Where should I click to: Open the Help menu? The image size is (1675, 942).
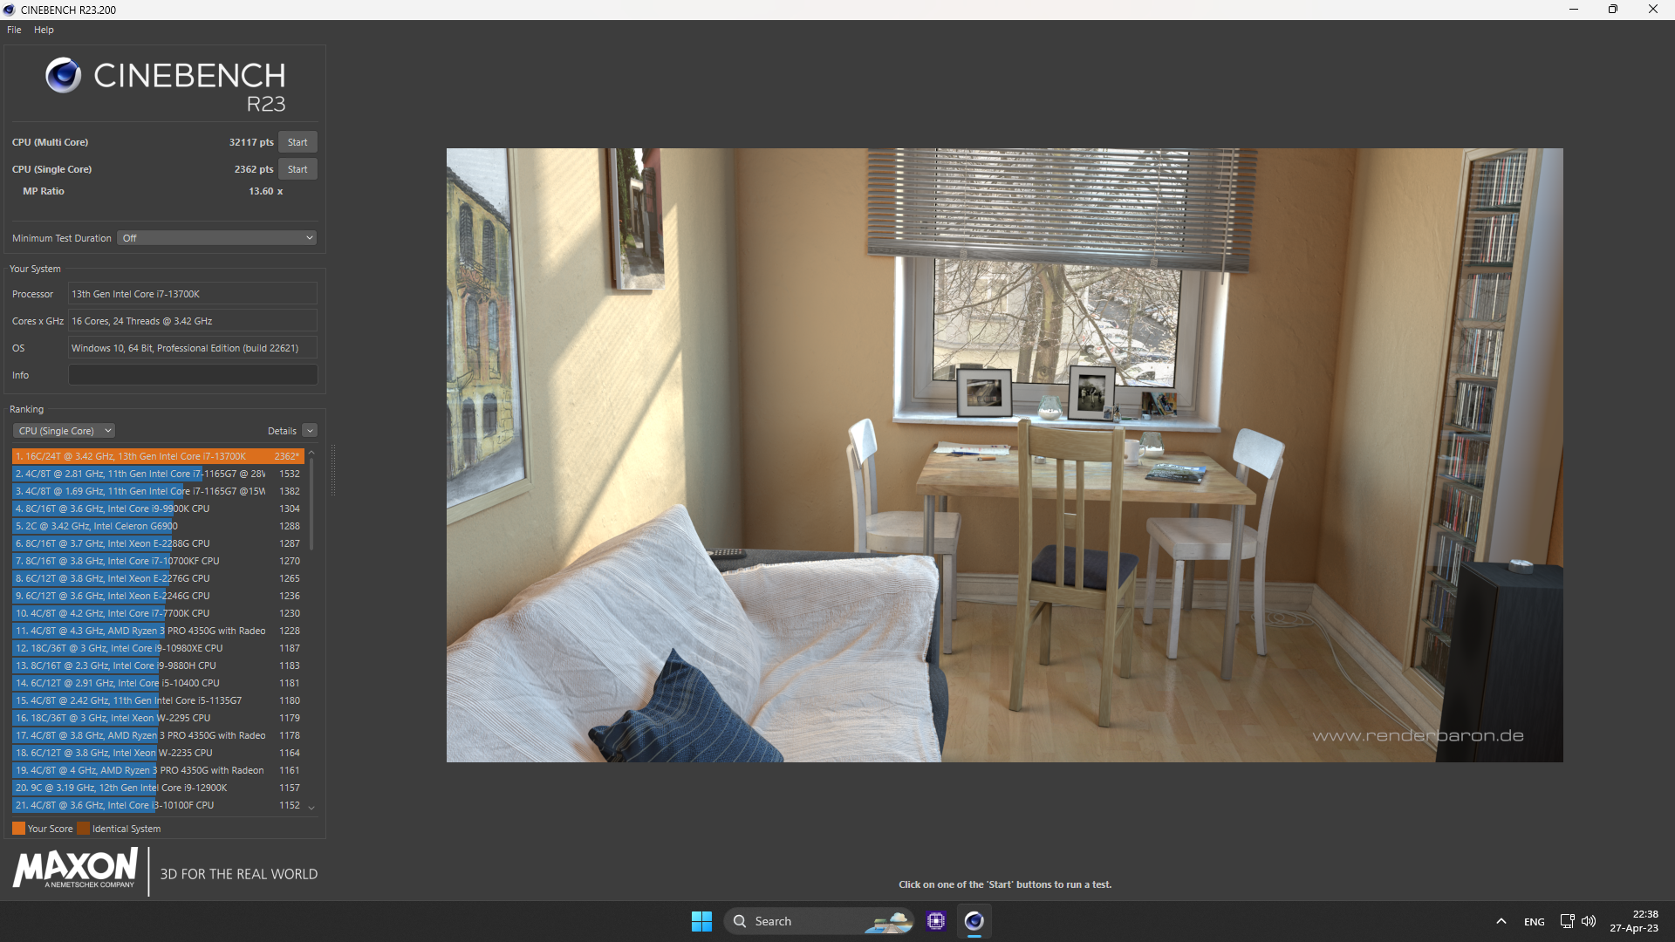pos(44,30)
